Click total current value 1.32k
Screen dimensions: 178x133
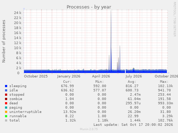pos(71,120)
